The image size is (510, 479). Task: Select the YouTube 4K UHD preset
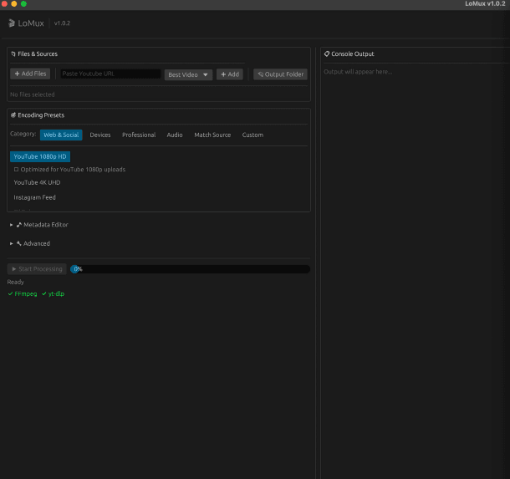point(37,182)
